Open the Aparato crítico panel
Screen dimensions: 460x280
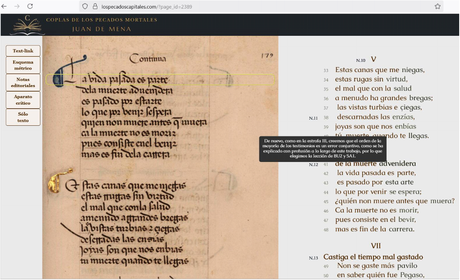[23, 100]
